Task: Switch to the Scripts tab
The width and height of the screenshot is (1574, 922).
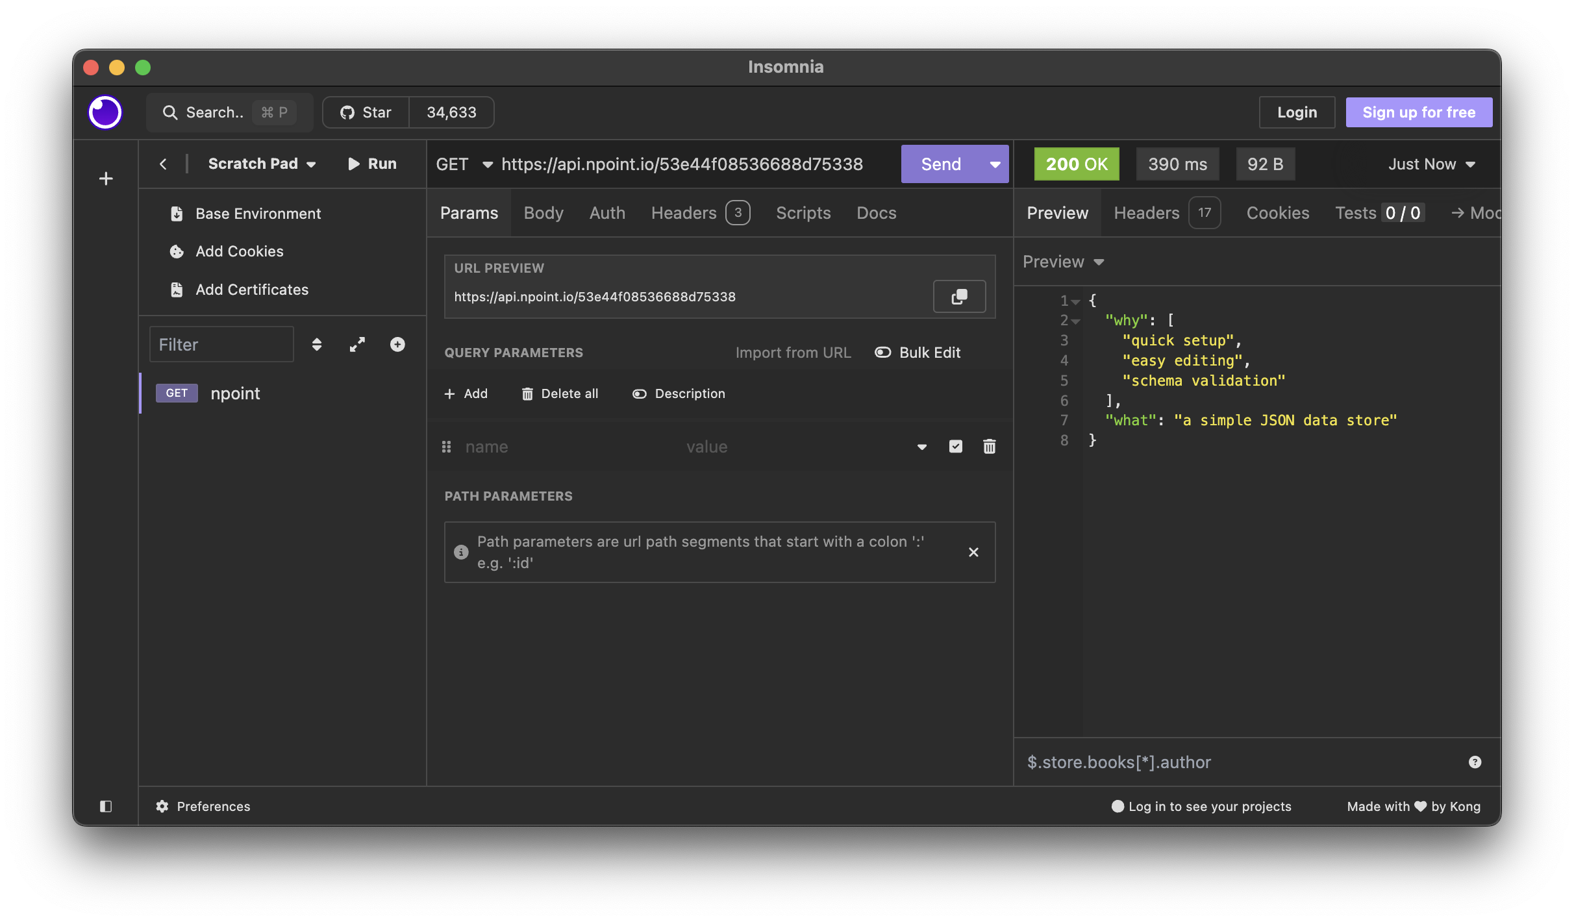Action: 803,213
